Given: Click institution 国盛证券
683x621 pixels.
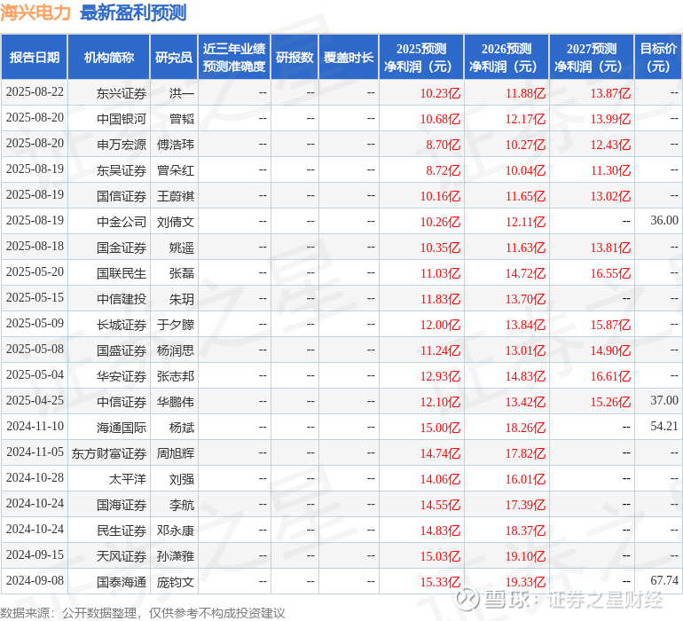Looking at the screenshot, I should (x=122, y=350).
